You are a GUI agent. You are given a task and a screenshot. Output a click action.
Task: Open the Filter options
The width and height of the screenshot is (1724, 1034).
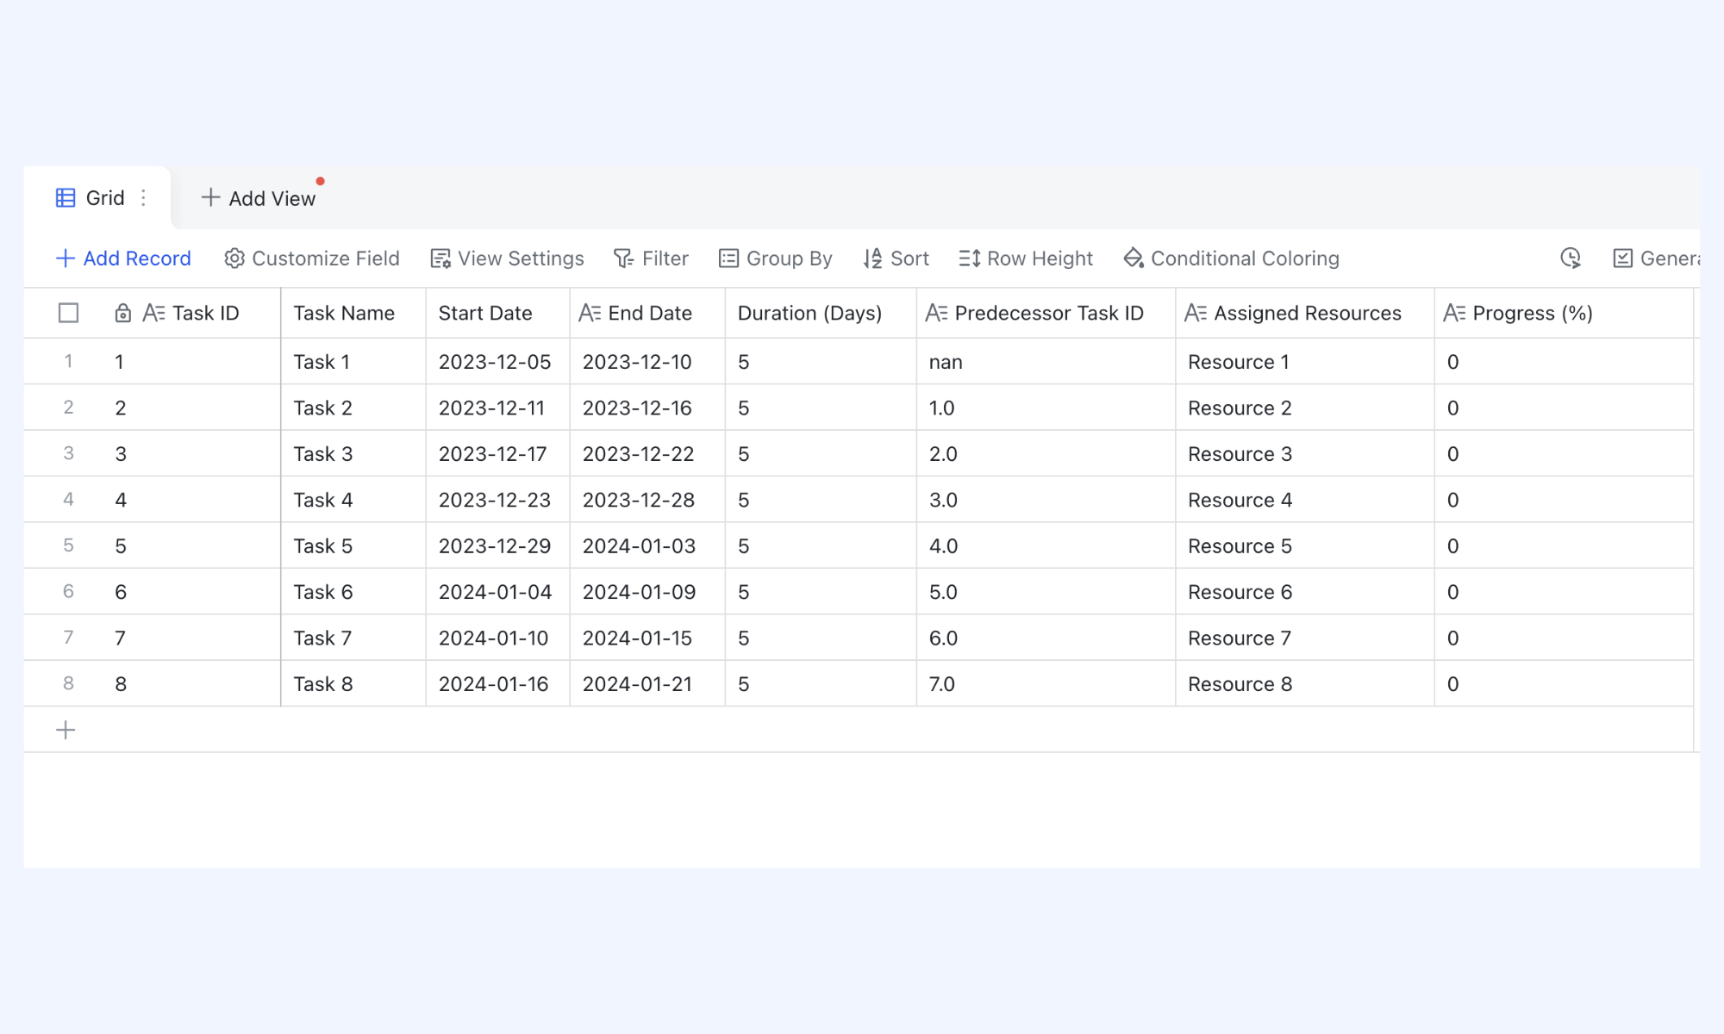(x=651, y=258)
